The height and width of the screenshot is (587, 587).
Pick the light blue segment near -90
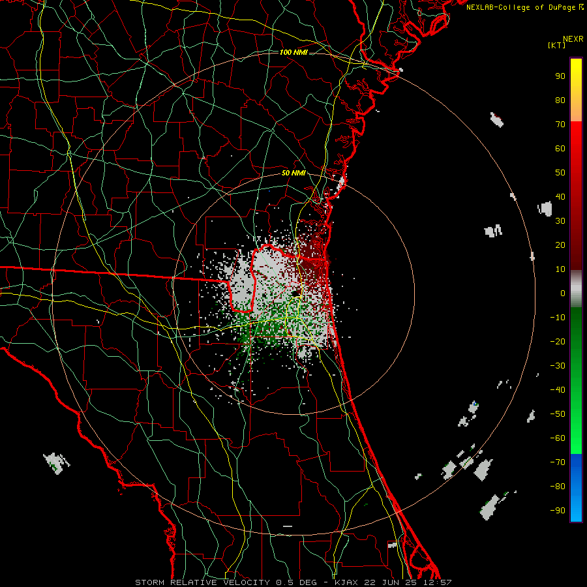click(576, 509)
